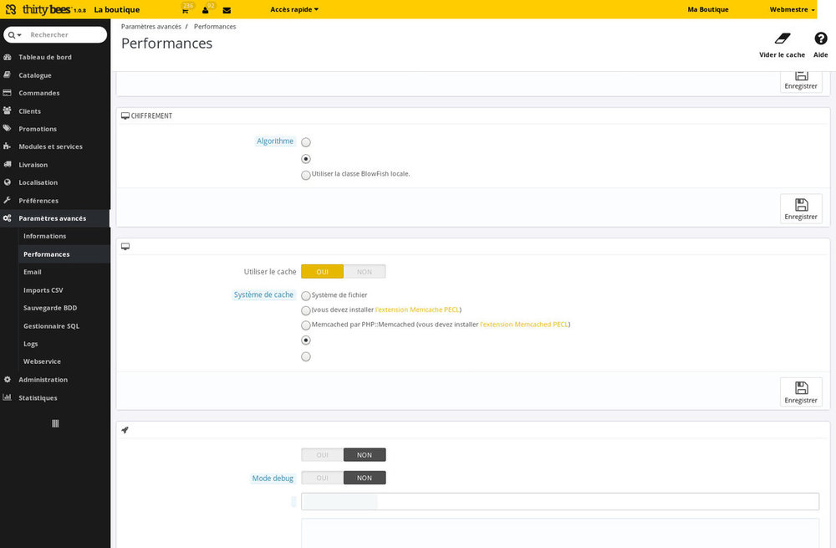This screenshot has height=548, width=836.
Task: Expand the Accès rapide dropdown
Action: tap(294, 10)
